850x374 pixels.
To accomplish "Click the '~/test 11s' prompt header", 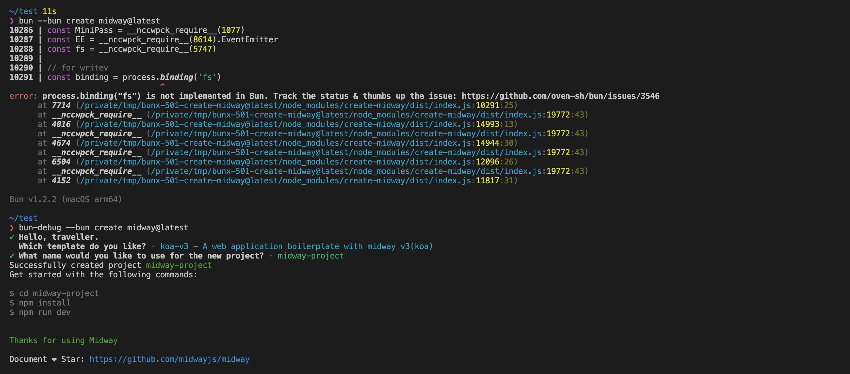I will [33, 11].
